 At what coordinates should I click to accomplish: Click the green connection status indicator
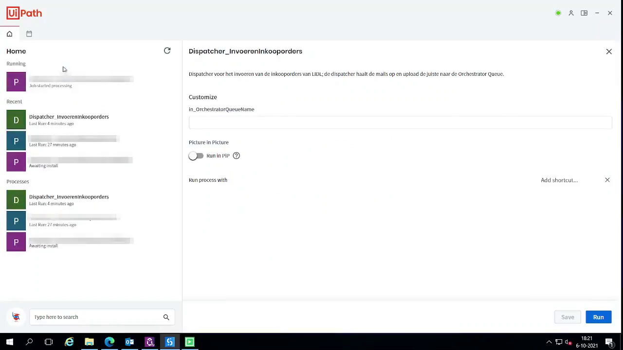(x=558, y=13)
